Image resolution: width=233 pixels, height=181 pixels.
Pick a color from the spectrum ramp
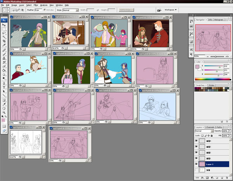click(x=213, y=79)
